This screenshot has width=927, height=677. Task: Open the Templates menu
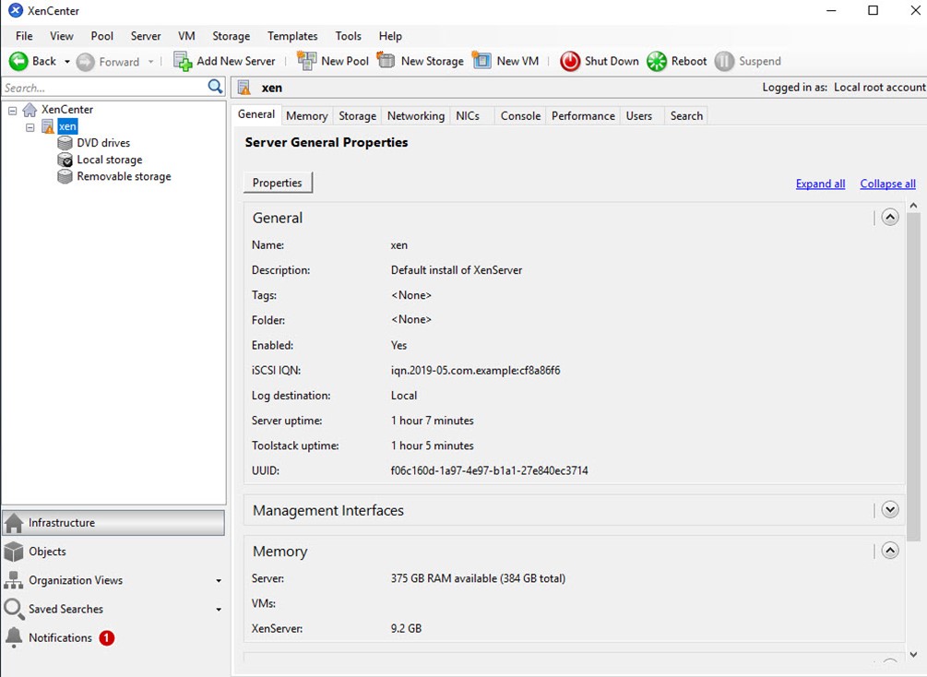(292, 36)
